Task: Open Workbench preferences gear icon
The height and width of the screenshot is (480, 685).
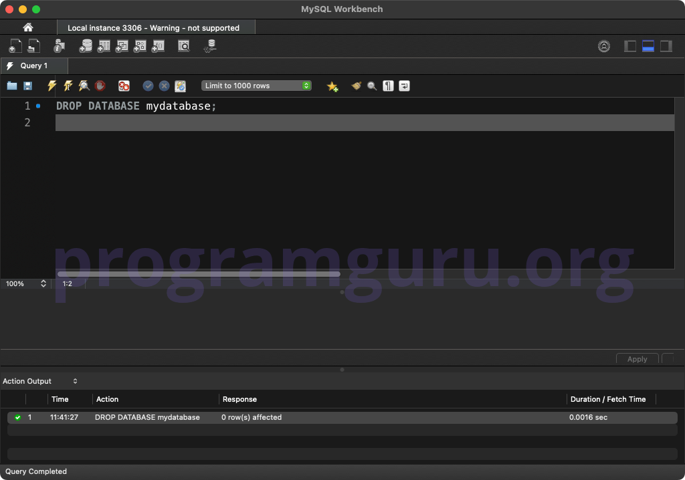Action: click(x=604, y=46)
